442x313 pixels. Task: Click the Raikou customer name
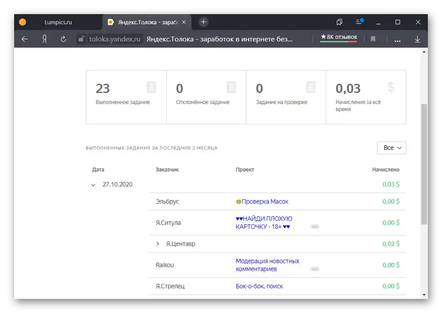[165, 265]
